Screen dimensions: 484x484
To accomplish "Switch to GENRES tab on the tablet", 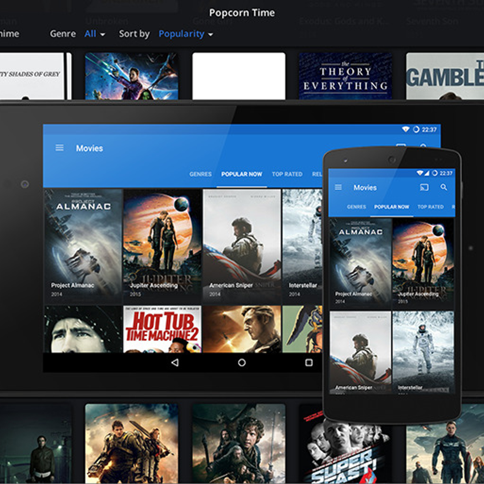I will click(201, 174).
